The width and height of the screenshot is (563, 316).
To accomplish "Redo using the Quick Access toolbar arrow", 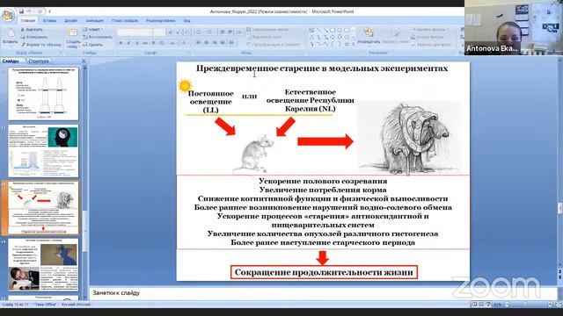I will click(40, 11).
